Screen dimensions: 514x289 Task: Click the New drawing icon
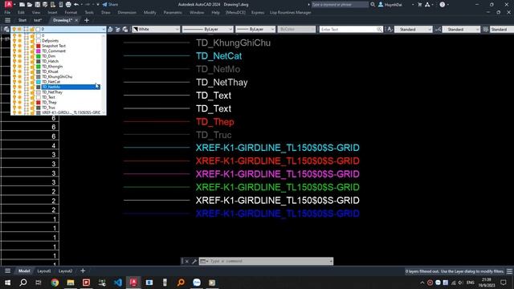point(22,5)
